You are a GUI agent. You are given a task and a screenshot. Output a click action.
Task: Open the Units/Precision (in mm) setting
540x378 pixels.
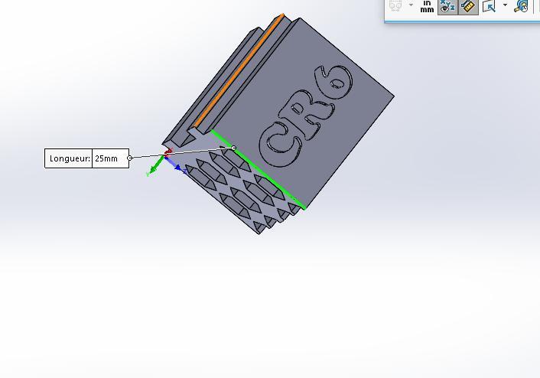tap(427, 6)
